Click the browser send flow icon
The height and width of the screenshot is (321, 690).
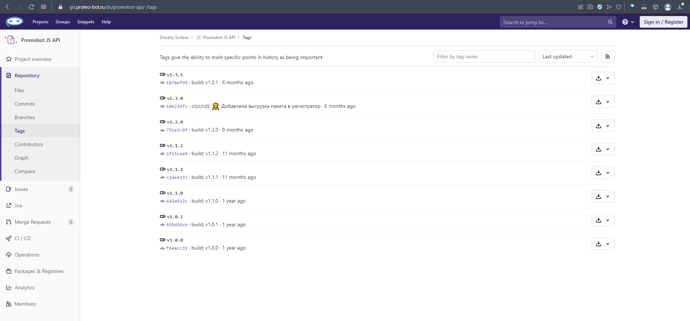(x=609, y=7)
